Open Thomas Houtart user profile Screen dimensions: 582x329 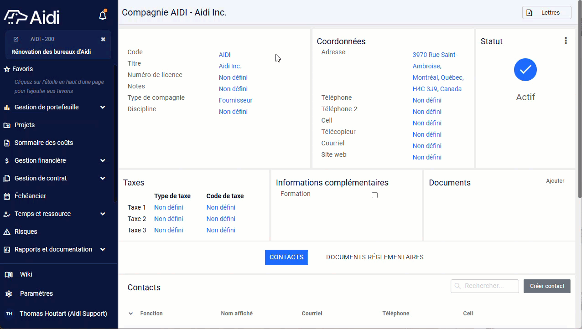tap(63, 314)
